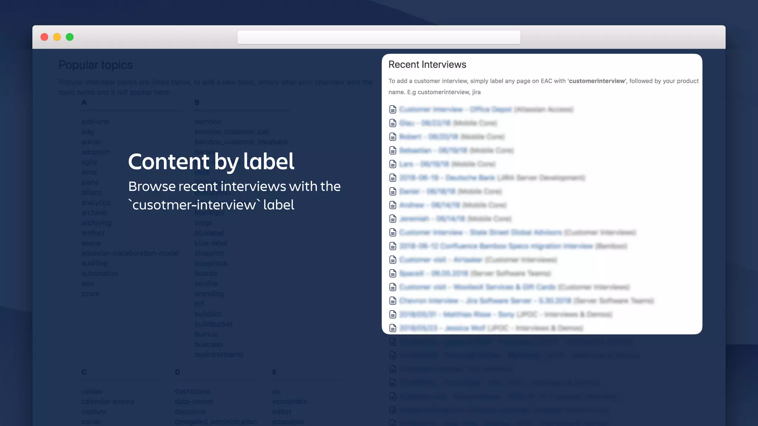
Task: Select the add-ons topic
Action: point(95,122)
